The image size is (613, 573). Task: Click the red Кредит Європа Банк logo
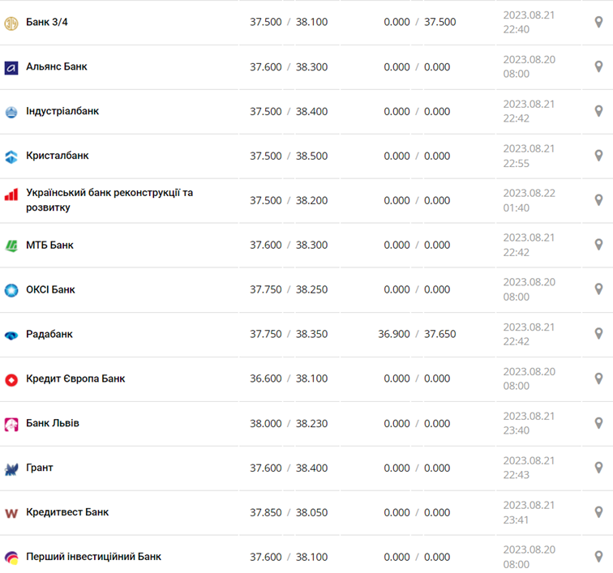11,380
